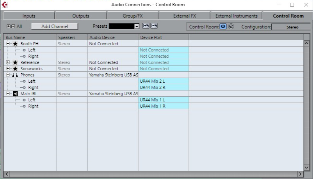Image resolution: width=313 pixels, height=179 pixels.
Task: Click Main JBL audio device Yamaha Steinberg cell
Action: pos(113,94)
